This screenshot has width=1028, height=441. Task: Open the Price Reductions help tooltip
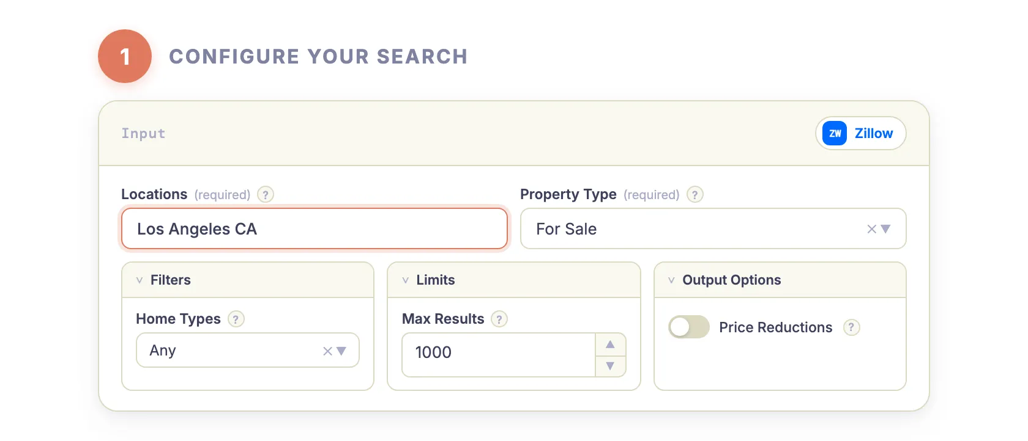852,327
